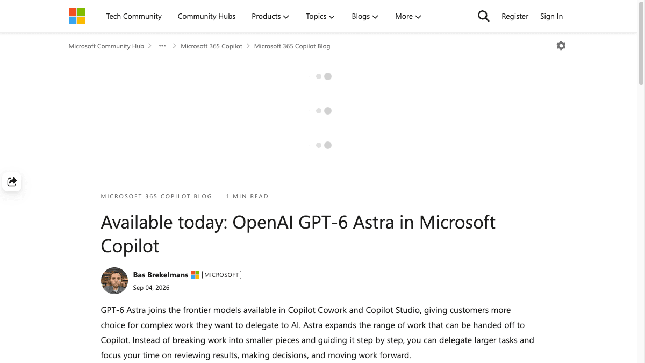Image resolution: width=645 pixels, height=363 pixels.
Task: Click the Microsoft badge logo beside author name
Action: [195, 275]
